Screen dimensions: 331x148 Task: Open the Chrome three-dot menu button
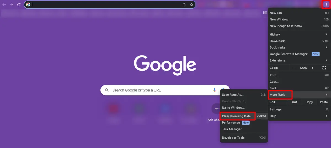tap(326, 4)
